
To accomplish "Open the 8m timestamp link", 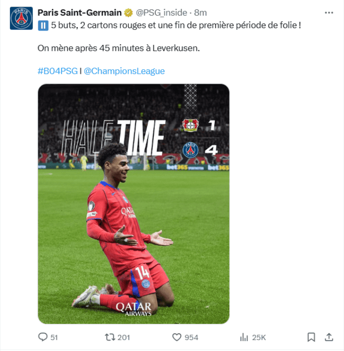I will (x=201, y=13).
